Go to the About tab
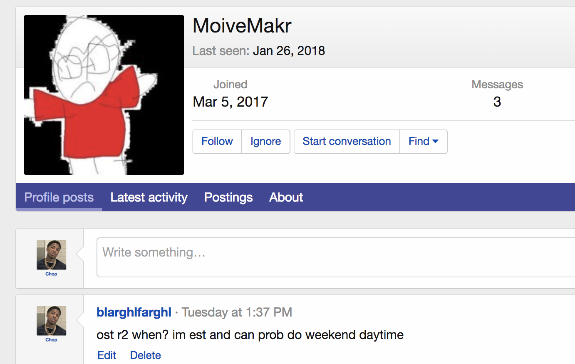The width and height of the screenshot is (575, 364). [286, 197]
